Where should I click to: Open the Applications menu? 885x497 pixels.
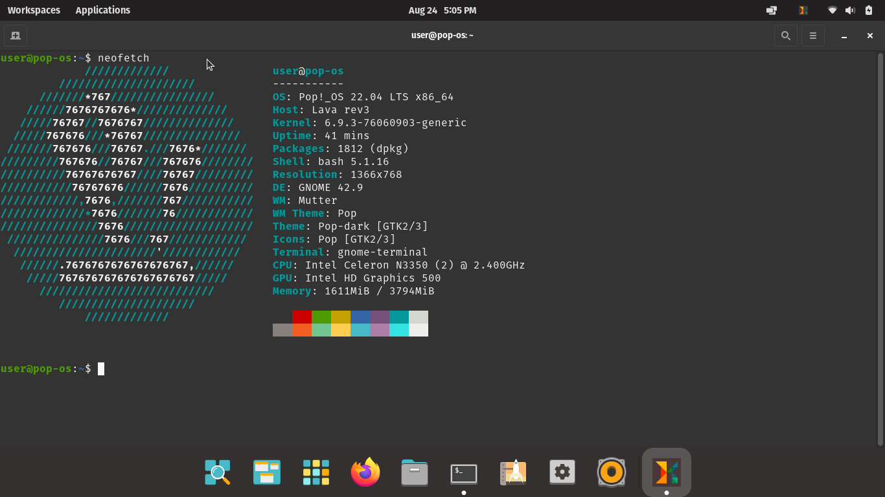coord(102,10)
